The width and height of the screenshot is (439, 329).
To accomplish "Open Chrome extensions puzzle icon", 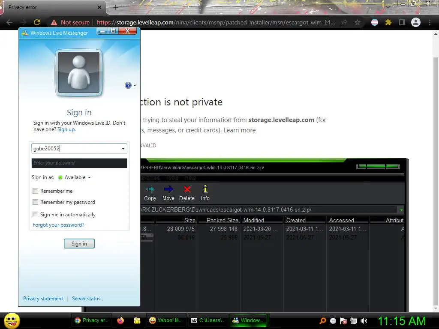I will tap(388, 22).
